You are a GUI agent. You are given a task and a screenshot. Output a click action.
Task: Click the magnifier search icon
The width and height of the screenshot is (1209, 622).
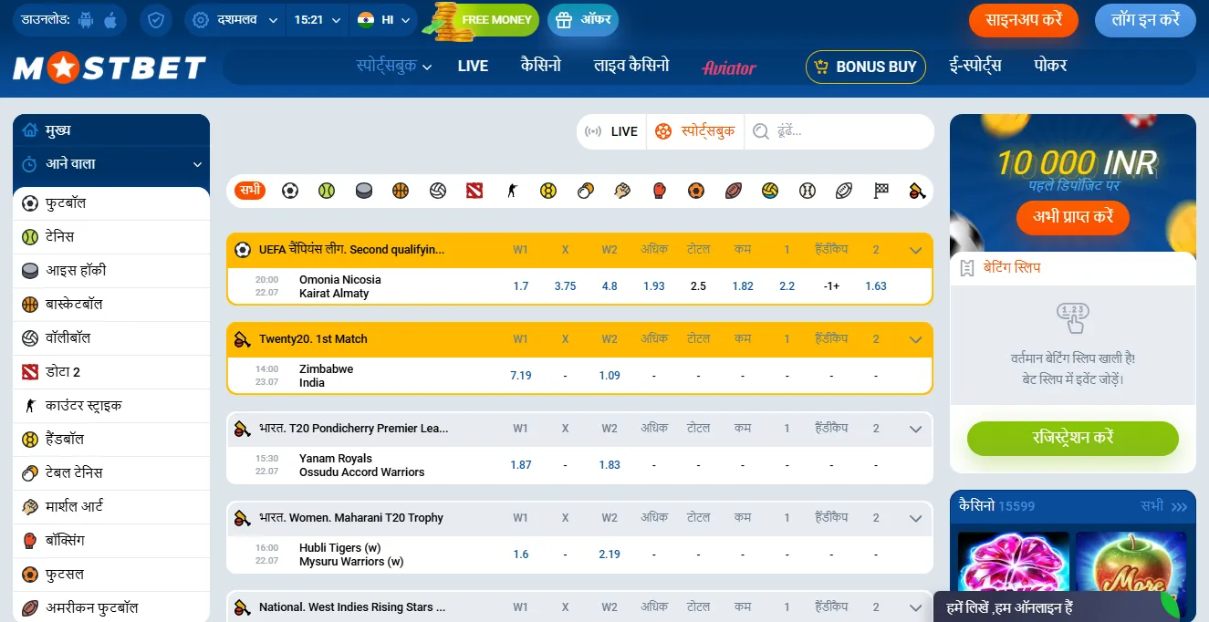761,131
